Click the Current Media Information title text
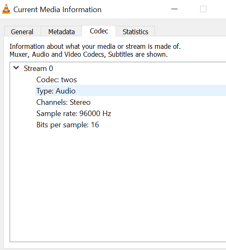The width and height of the screenshot is (226, 250). [x=57, y=10]
